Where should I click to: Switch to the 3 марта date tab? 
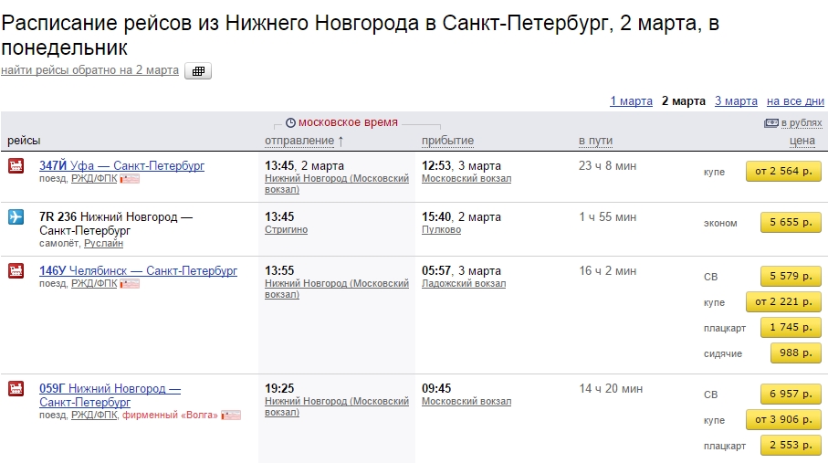[x=736, y=101]
